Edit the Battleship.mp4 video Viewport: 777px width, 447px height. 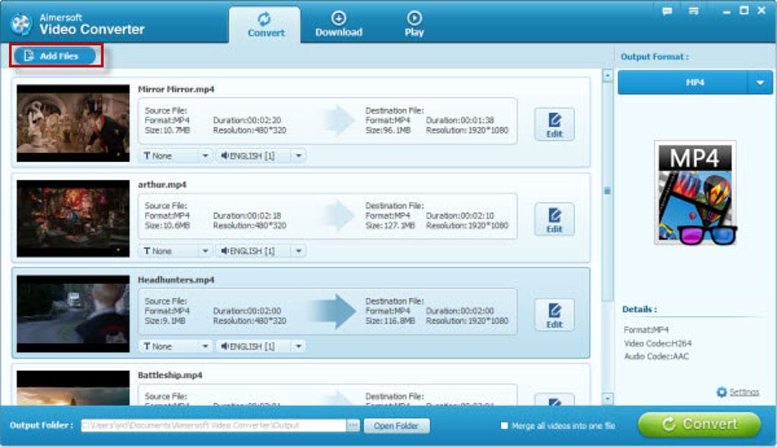(554, 400)
